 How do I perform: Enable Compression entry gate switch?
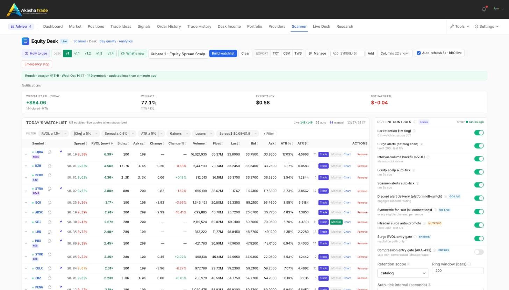pyautogui.click(x=479, y=252)
